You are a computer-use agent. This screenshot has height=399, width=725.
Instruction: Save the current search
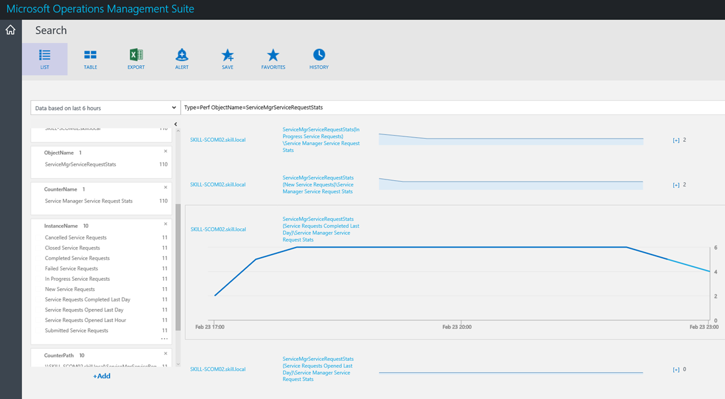point(228,59)
